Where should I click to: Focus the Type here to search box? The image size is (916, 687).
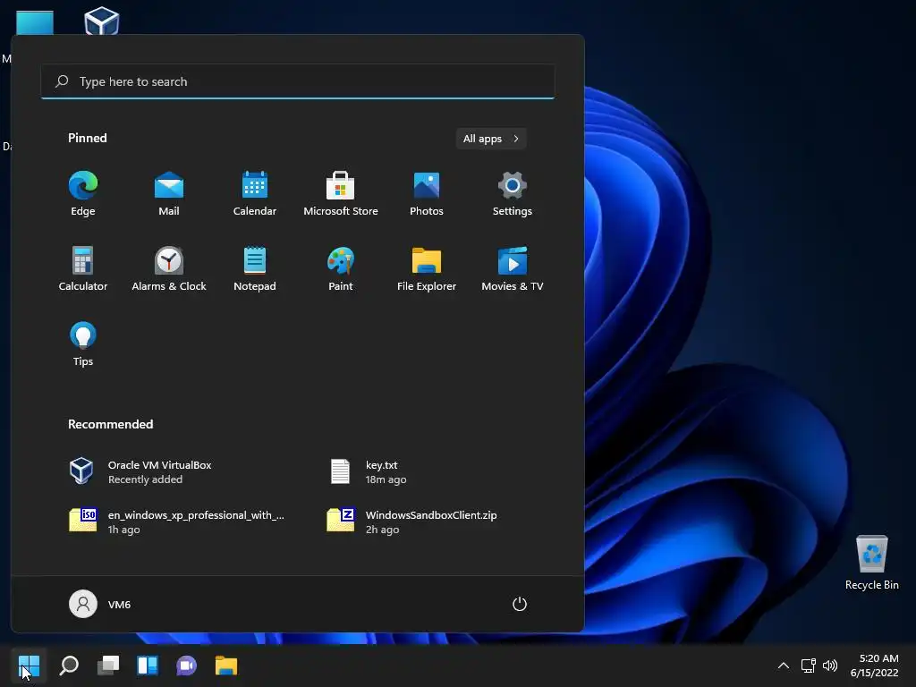point(297,81)
